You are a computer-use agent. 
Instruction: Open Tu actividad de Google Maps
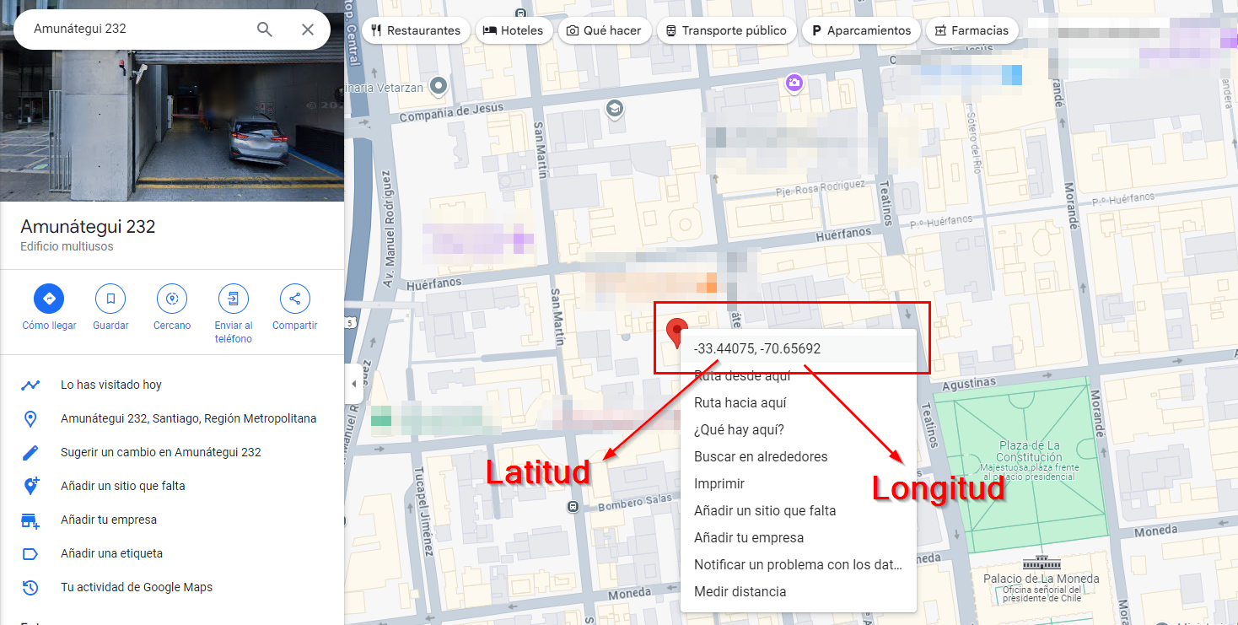click(x=172, y=587)
